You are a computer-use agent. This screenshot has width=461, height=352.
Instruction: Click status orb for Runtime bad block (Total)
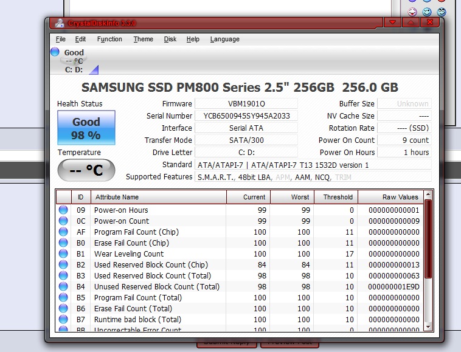[63, 319]
